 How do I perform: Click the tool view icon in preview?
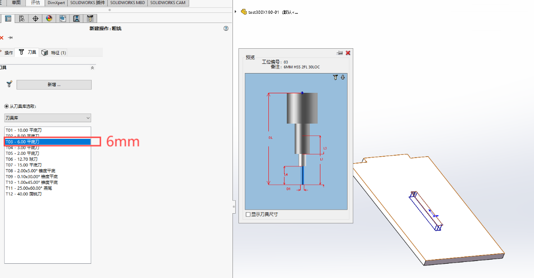coord(335,78)
